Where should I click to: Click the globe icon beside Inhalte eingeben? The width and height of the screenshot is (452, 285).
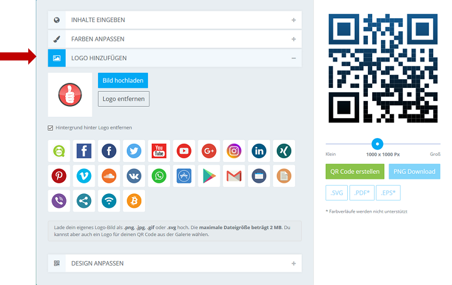[x=56, y=20]
